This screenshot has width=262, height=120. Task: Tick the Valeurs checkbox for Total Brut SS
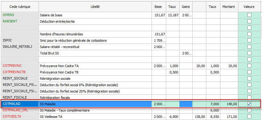[x=249, y=53]
